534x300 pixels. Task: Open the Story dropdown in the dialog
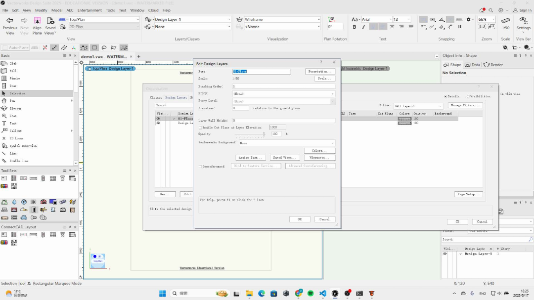[284, 93]
